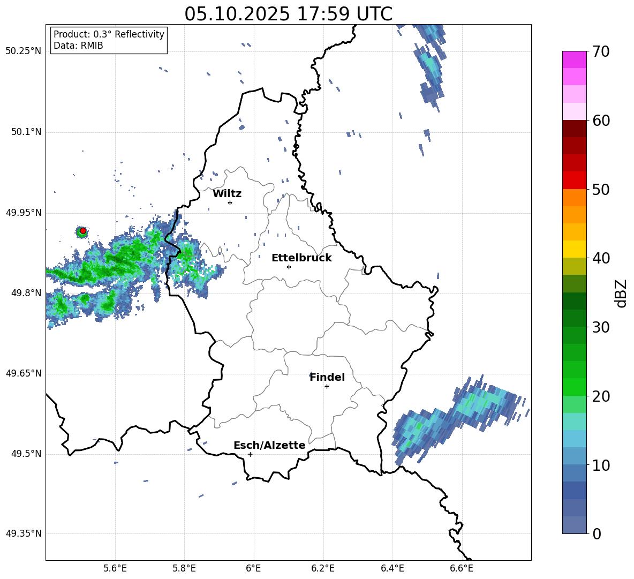The width and height of the screenshot is (634, 579).
Task: Click the 50.25°N latitude tick label
Action: [x=24, y=51]
